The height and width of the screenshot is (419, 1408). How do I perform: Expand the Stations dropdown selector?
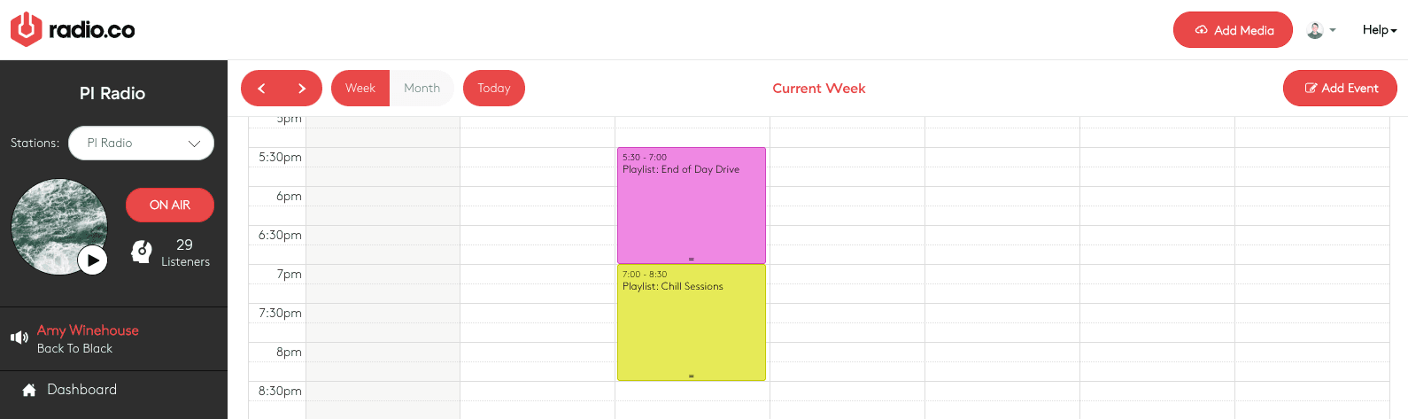pyautogui.click(x=142, y=144)
